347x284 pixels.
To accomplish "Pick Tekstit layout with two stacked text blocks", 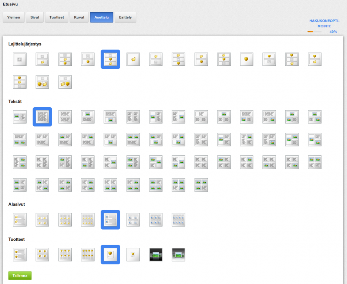I will pyautogui.click(x=65, y=117).
